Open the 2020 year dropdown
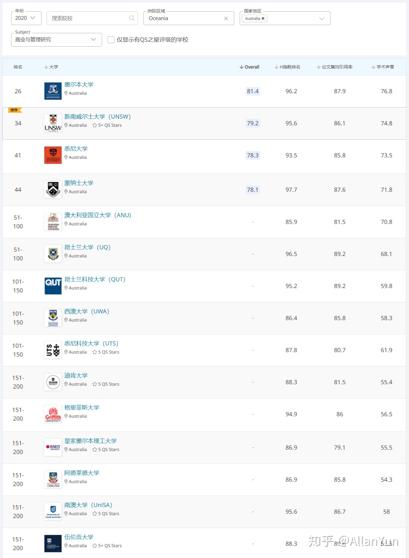Screen dimensions: 409x558 (26, 18)
